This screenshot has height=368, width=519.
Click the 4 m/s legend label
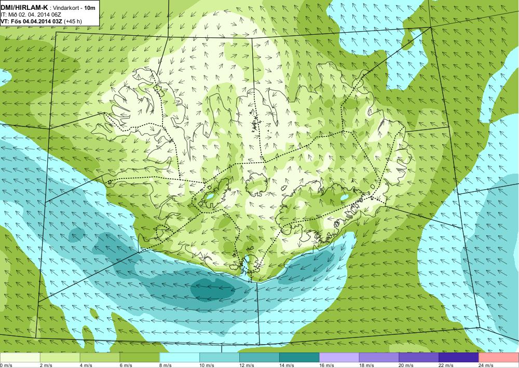[86, 365]
